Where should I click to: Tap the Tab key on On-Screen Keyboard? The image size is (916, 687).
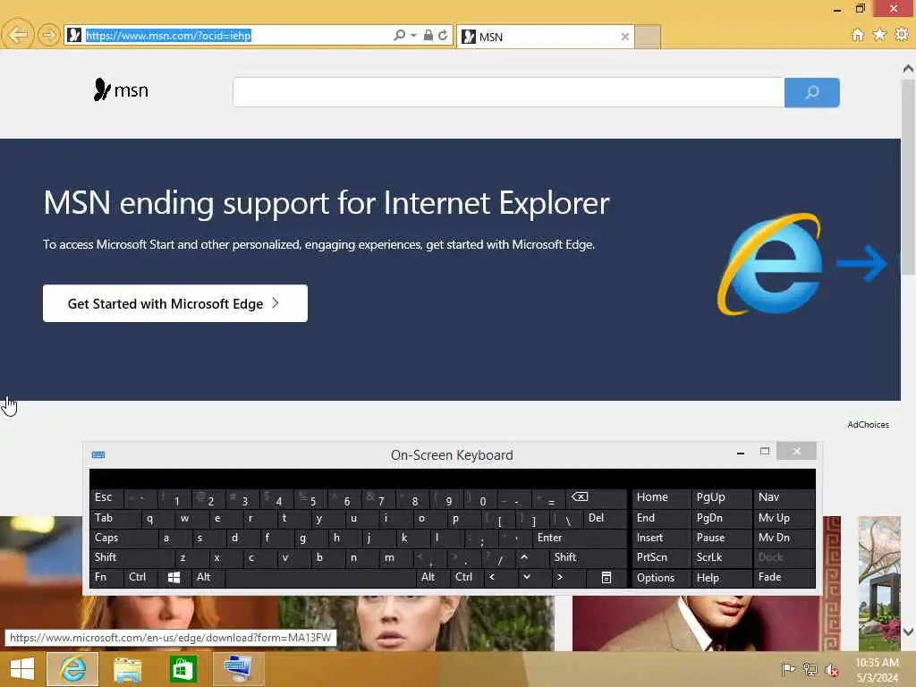coord(115,518)
